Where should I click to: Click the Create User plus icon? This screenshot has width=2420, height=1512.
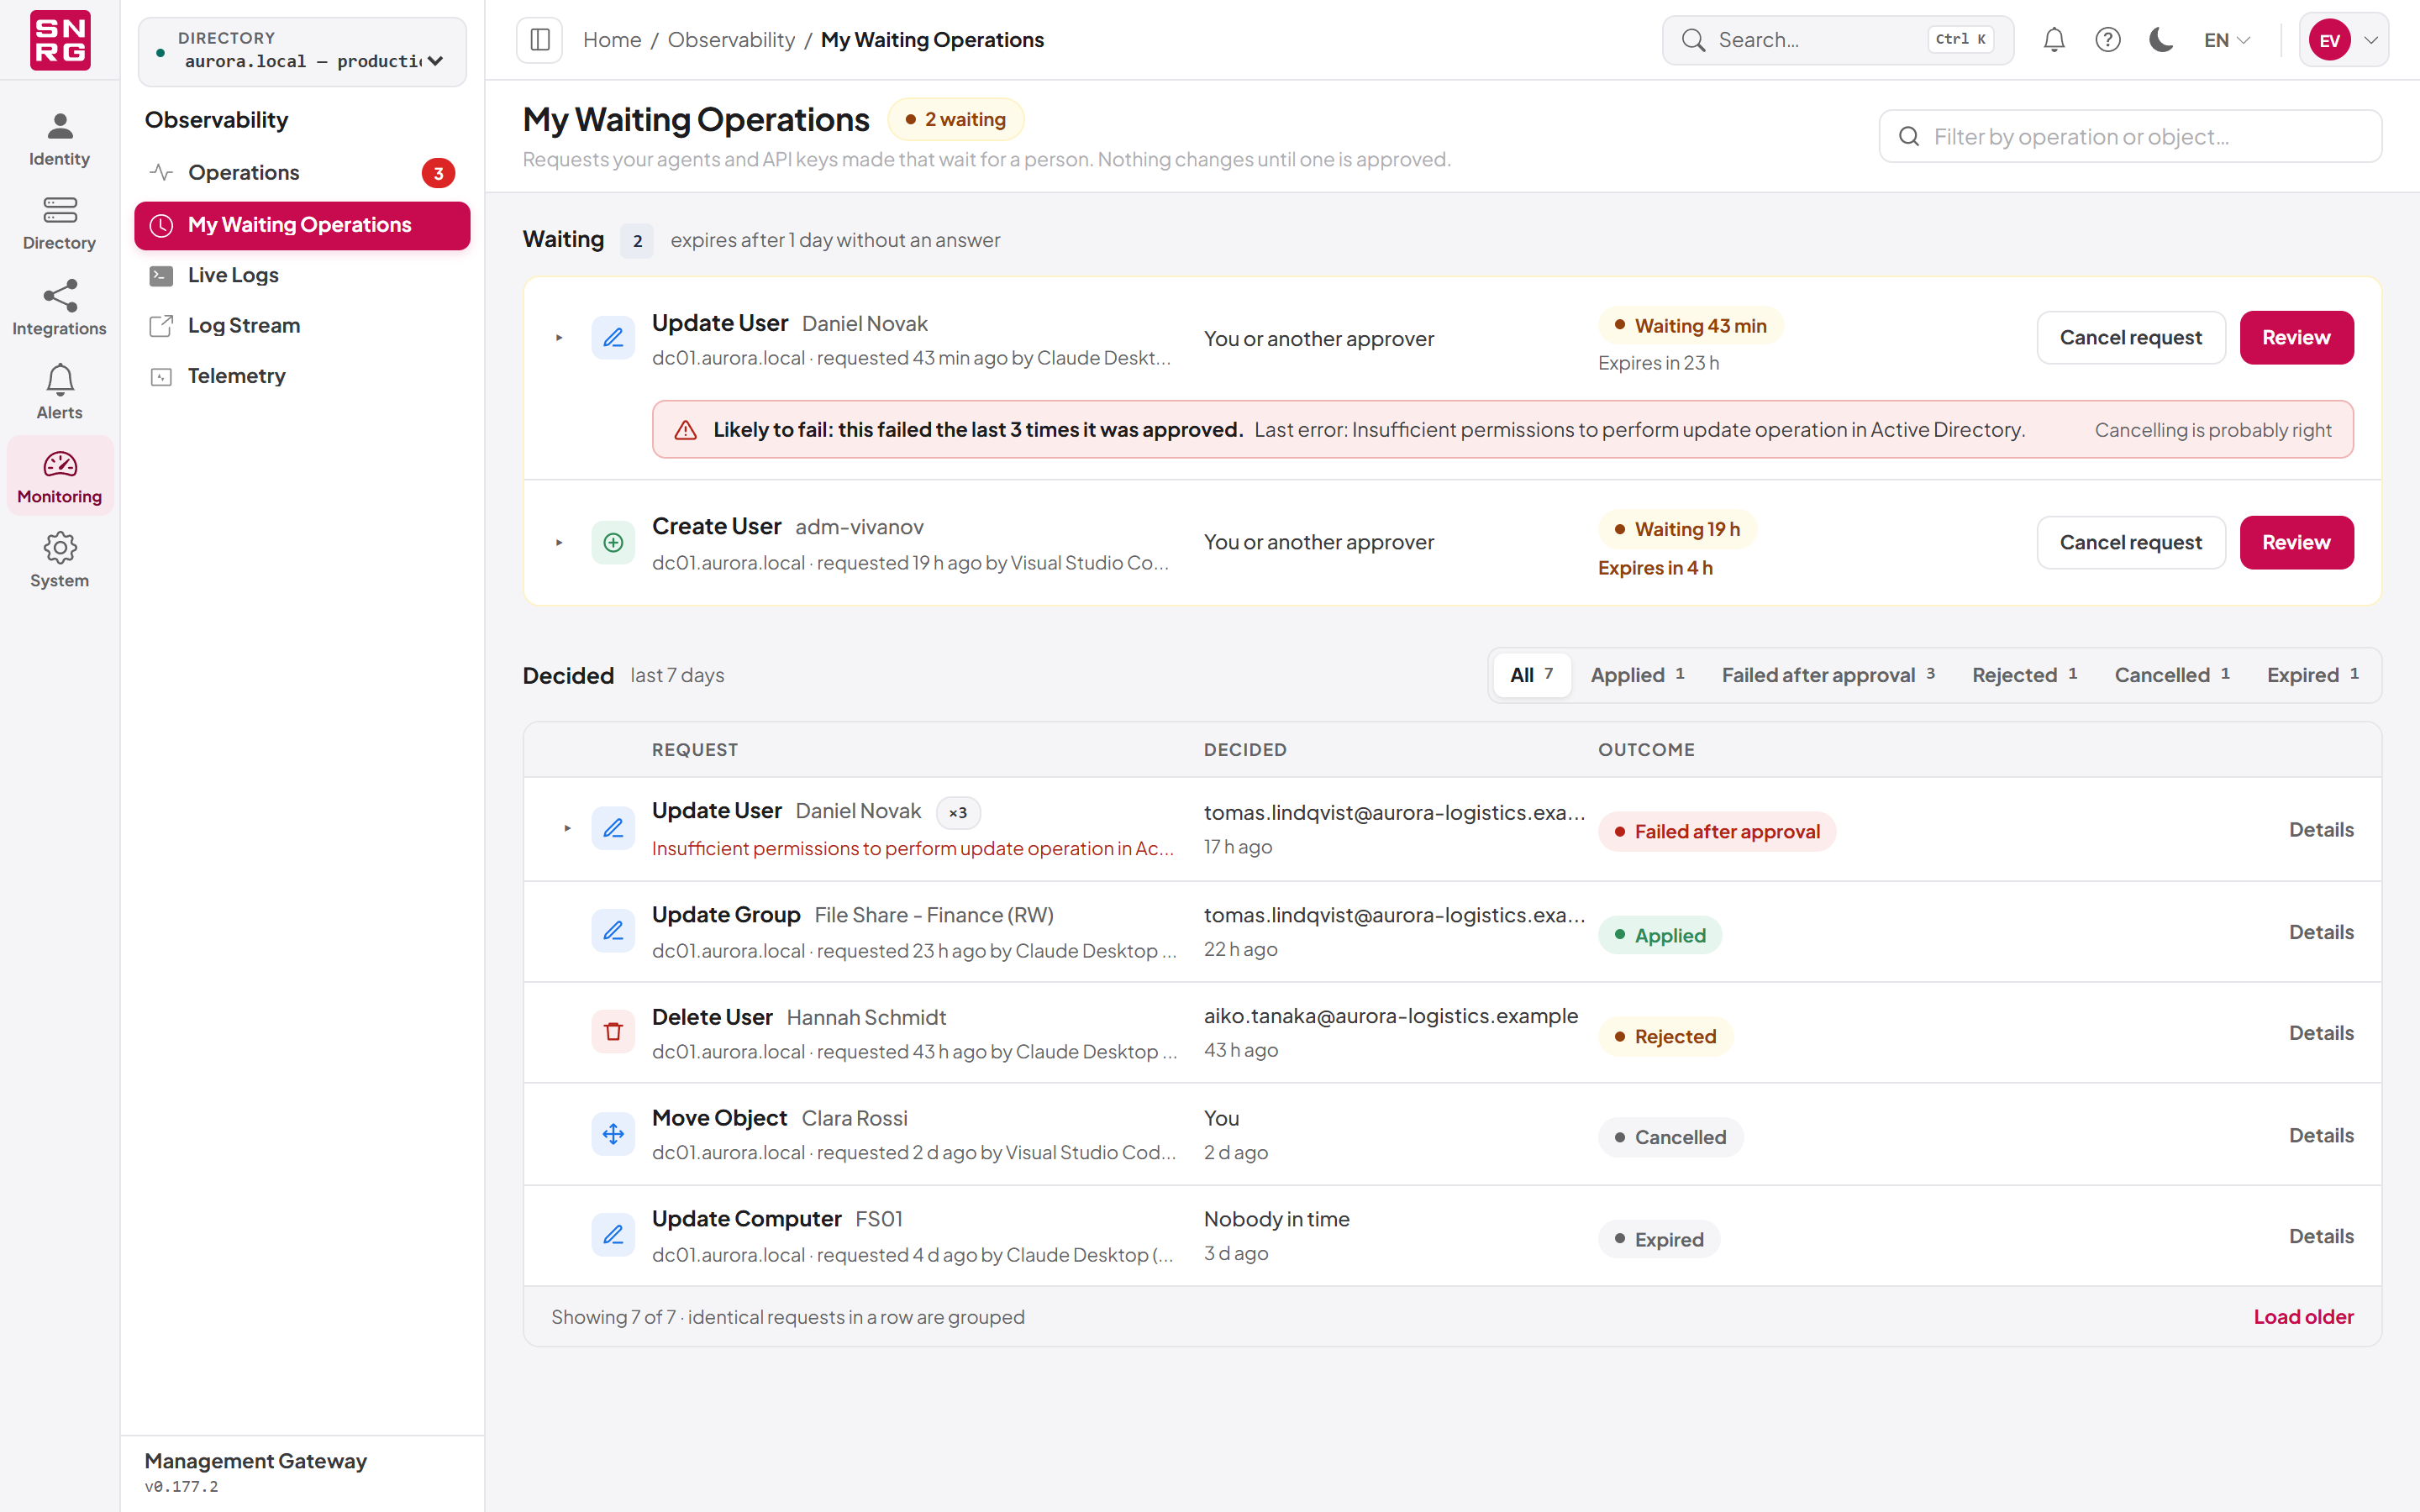click(x=613, y=542)
